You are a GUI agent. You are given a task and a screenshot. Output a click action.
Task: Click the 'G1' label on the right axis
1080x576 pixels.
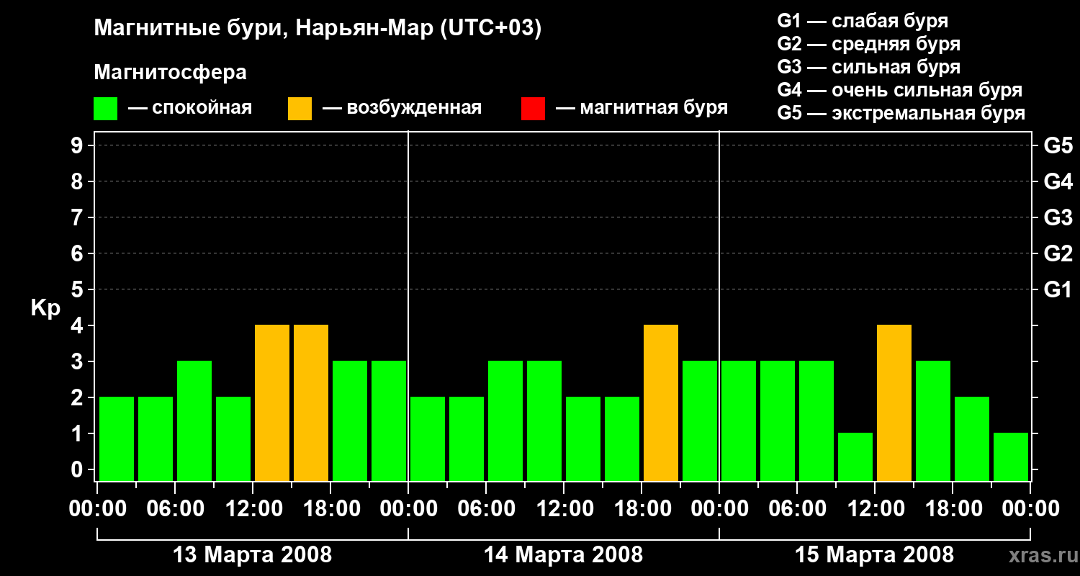point(1058,289)
